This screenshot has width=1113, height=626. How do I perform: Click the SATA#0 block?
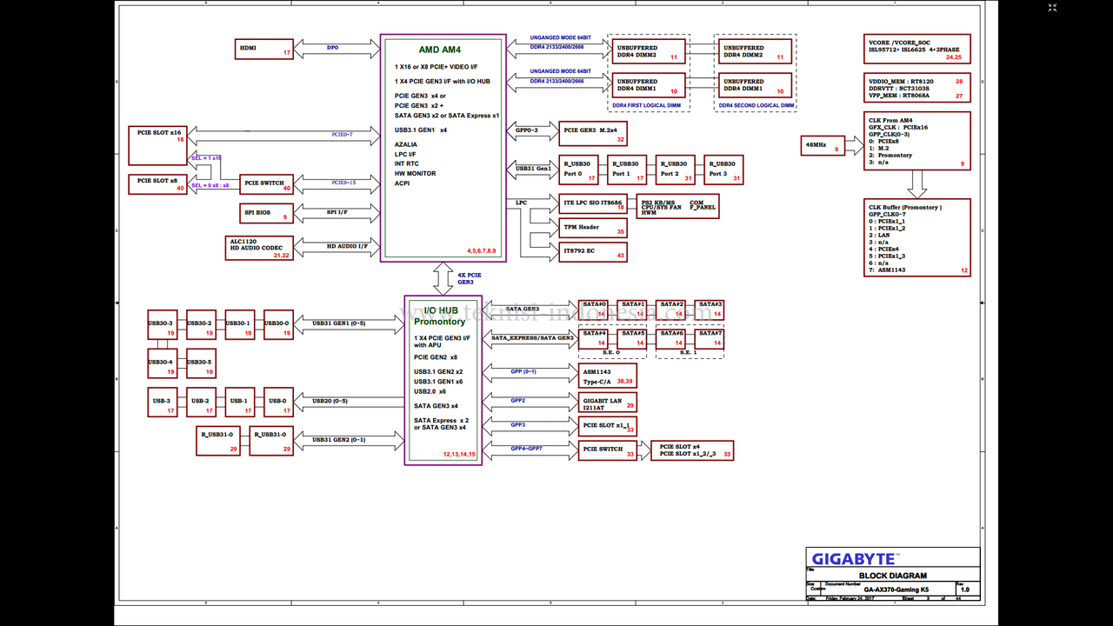pyautogui.click(x=594, y=310)
